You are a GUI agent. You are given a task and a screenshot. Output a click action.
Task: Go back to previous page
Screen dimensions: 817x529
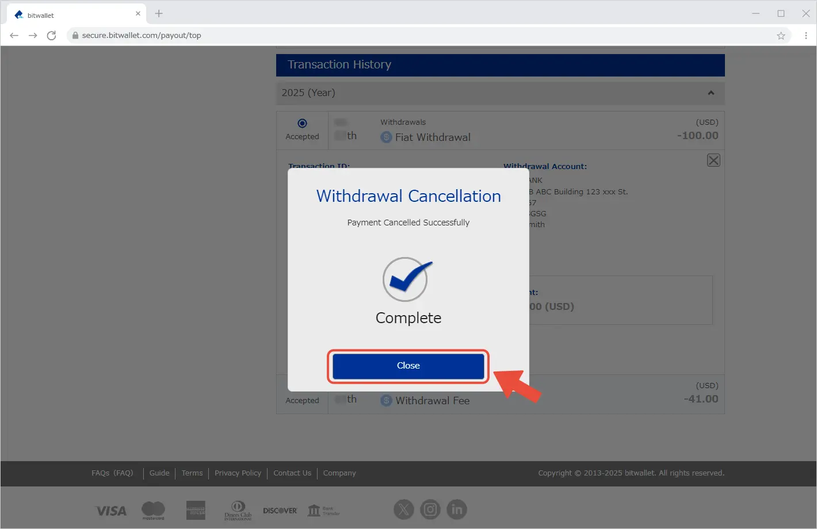pyautogui.click(x=14, y=36)
